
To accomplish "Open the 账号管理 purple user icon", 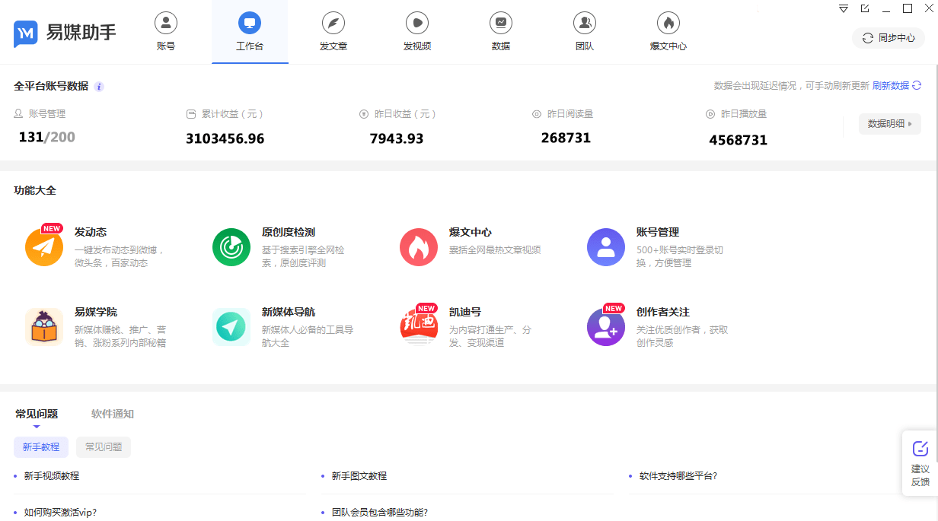I will [x=606, y=247].
